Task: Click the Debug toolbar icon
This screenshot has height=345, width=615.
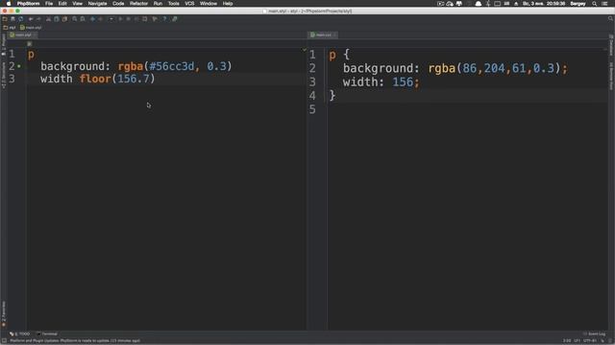Action: click(128, 19)
